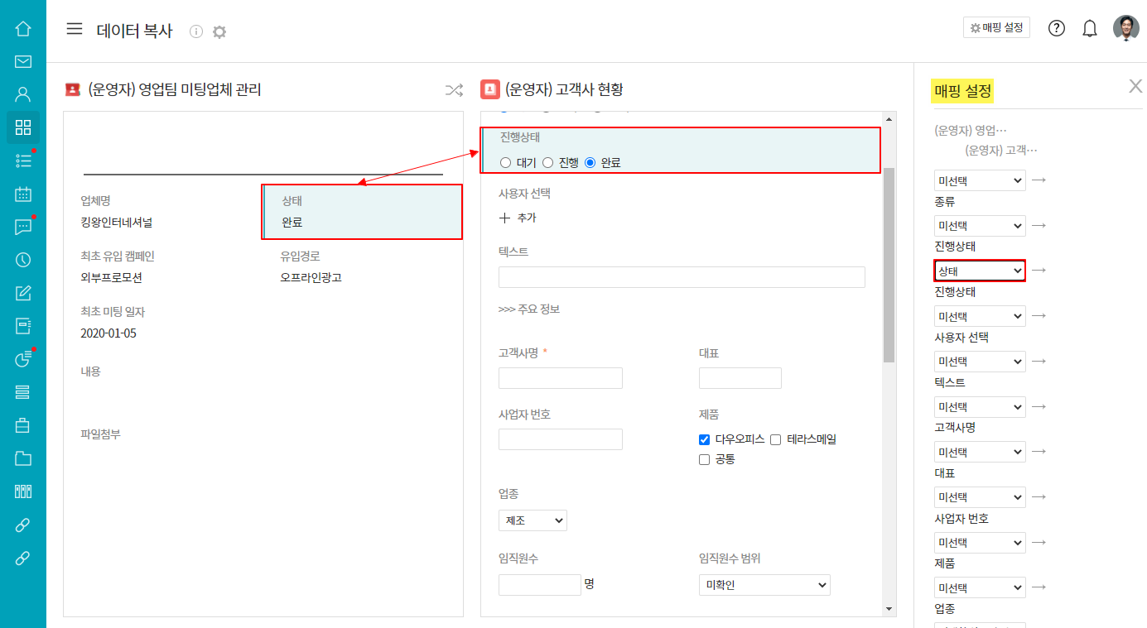Click the shuffle arrows icon between panels
Viewport: 1147px width, 628px height.
point(454,90)
